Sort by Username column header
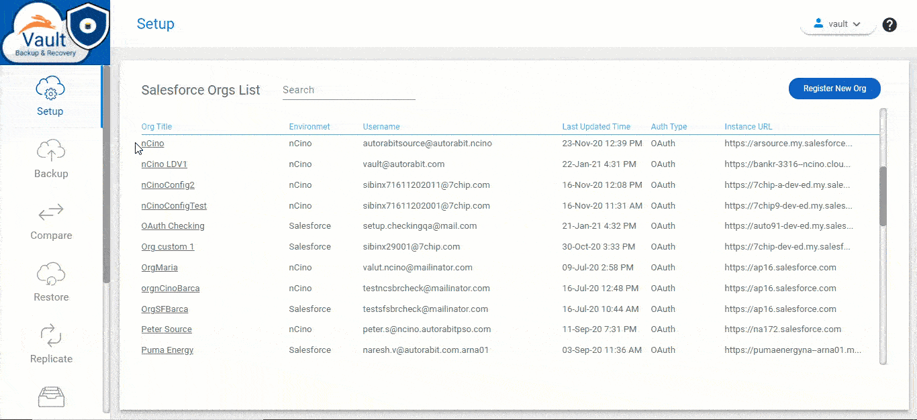Image resolution: width=917 pixels, height=420 pixels. coord(381,127)
